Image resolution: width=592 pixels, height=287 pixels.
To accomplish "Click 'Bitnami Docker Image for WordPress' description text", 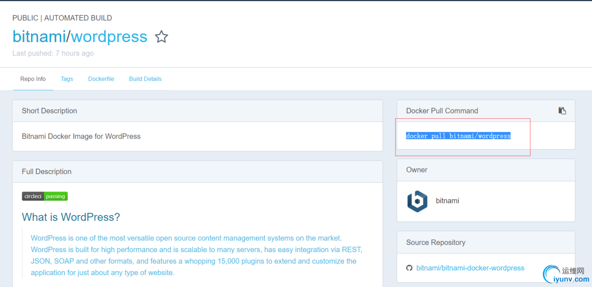I will click(x=81, y=136).
